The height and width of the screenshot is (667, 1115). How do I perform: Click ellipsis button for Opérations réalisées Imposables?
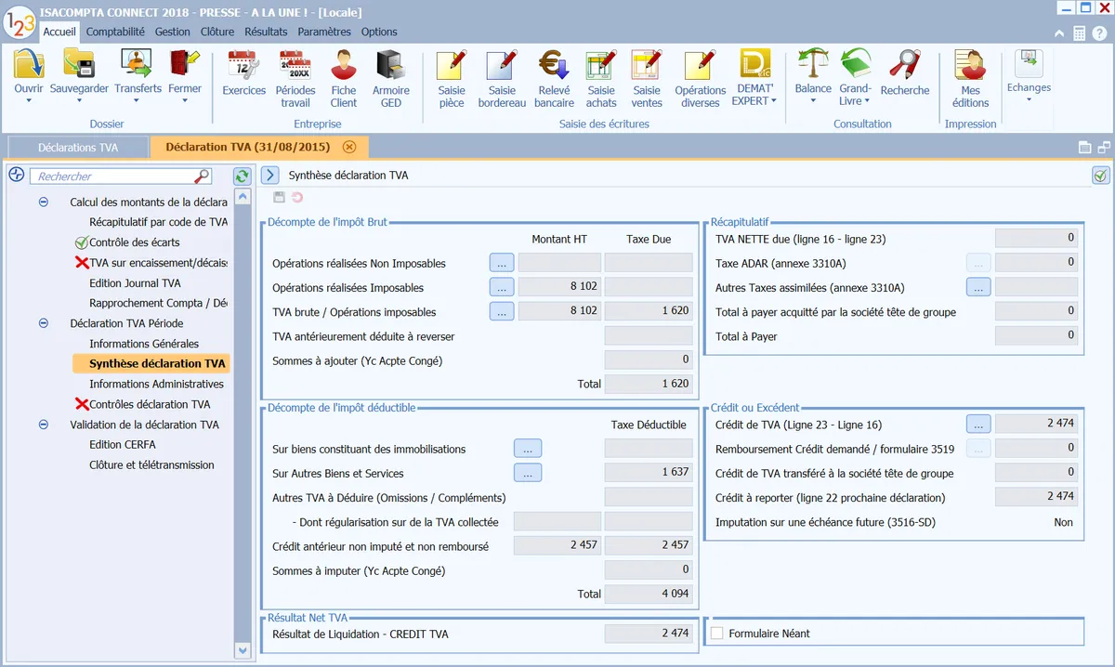click(x=502, y=287)
